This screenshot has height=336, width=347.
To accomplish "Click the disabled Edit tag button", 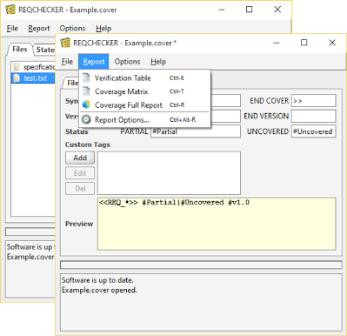I will (80, 173).
